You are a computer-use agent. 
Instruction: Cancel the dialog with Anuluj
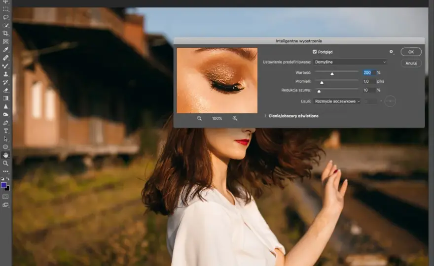411,63
